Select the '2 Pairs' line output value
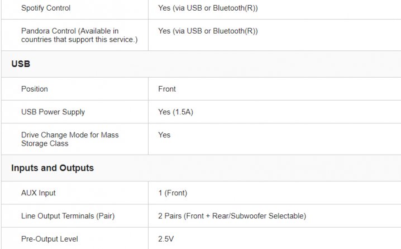Screen dimensions: 401x249 click(232, 216)
